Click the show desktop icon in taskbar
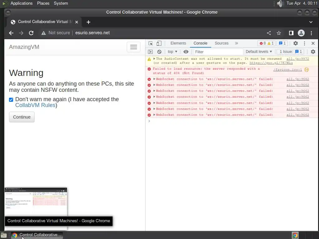 click(4, 235)
